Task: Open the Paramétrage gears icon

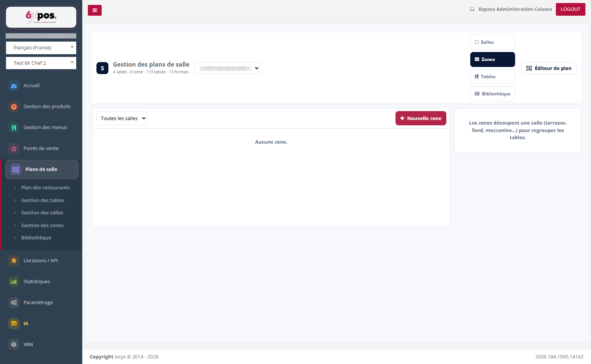Action: pos(14,303)
